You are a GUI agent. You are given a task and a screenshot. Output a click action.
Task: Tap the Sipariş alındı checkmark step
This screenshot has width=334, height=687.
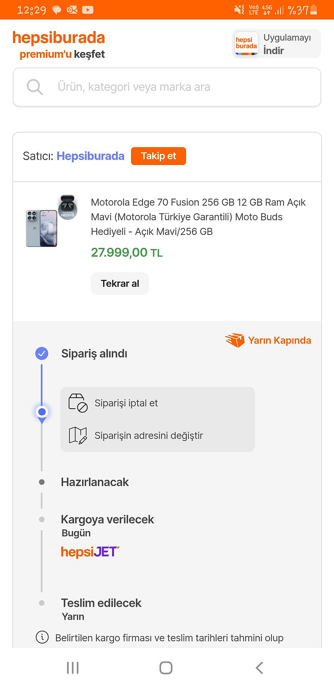tap(42, 353)
